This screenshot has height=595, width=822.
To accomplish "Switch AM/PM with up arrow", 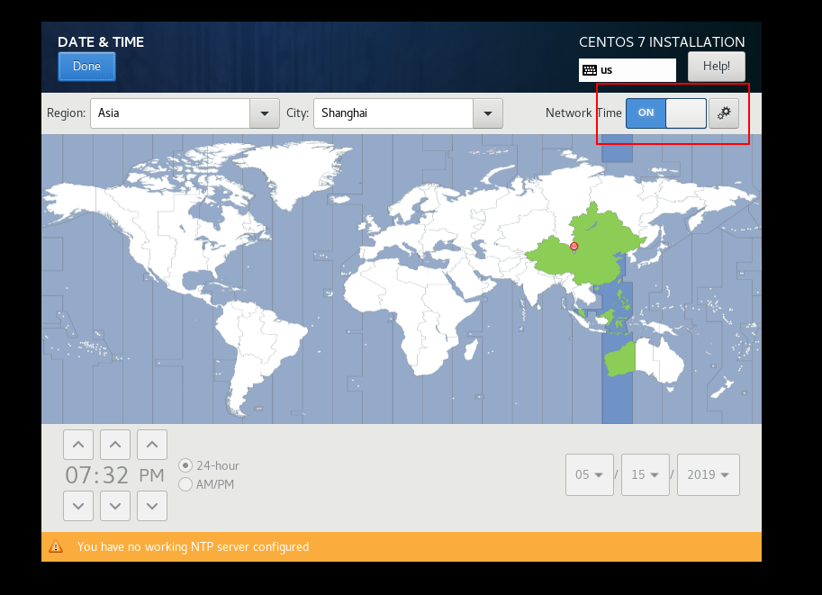I will tap(152, 445).
